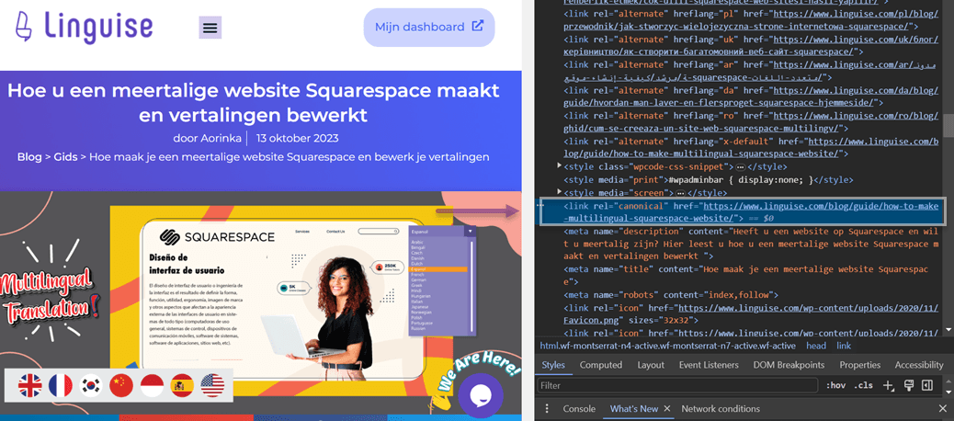Select the What's New drawer tab
954x421 pixels.
pos(634,408)
